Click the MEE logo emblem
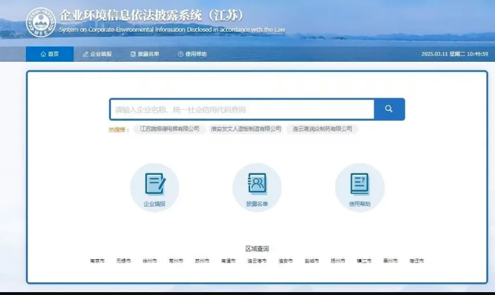Screen dimensions: 495x295 coord(41,23)
